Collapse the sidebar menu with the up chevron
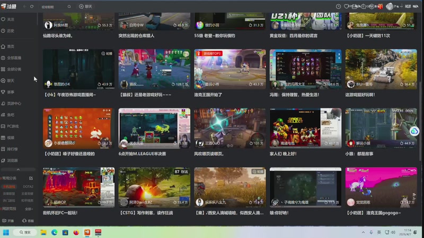The height and width of the screenshot is (238, 424). pos(18,169)
